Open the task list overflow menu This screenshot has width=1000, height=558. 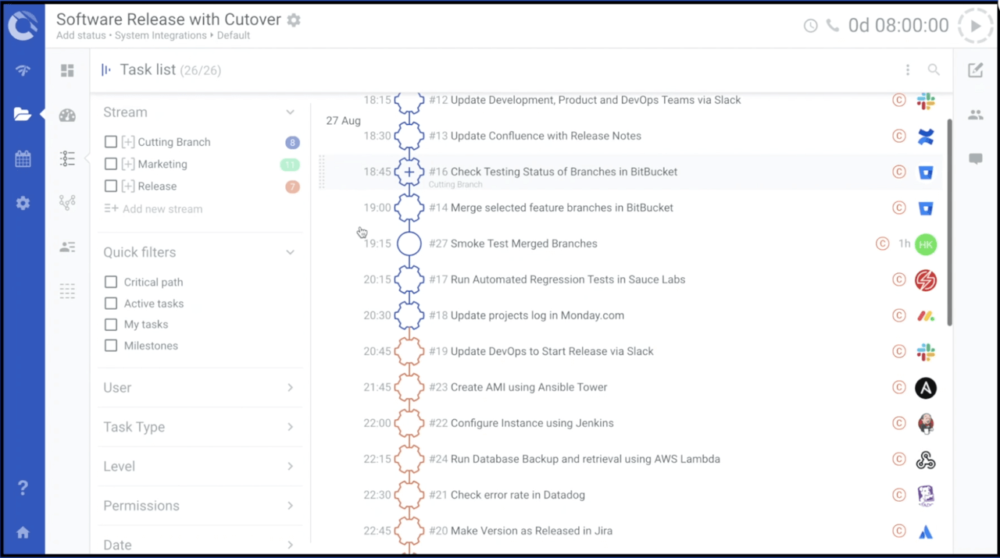[x=907, y=69]
